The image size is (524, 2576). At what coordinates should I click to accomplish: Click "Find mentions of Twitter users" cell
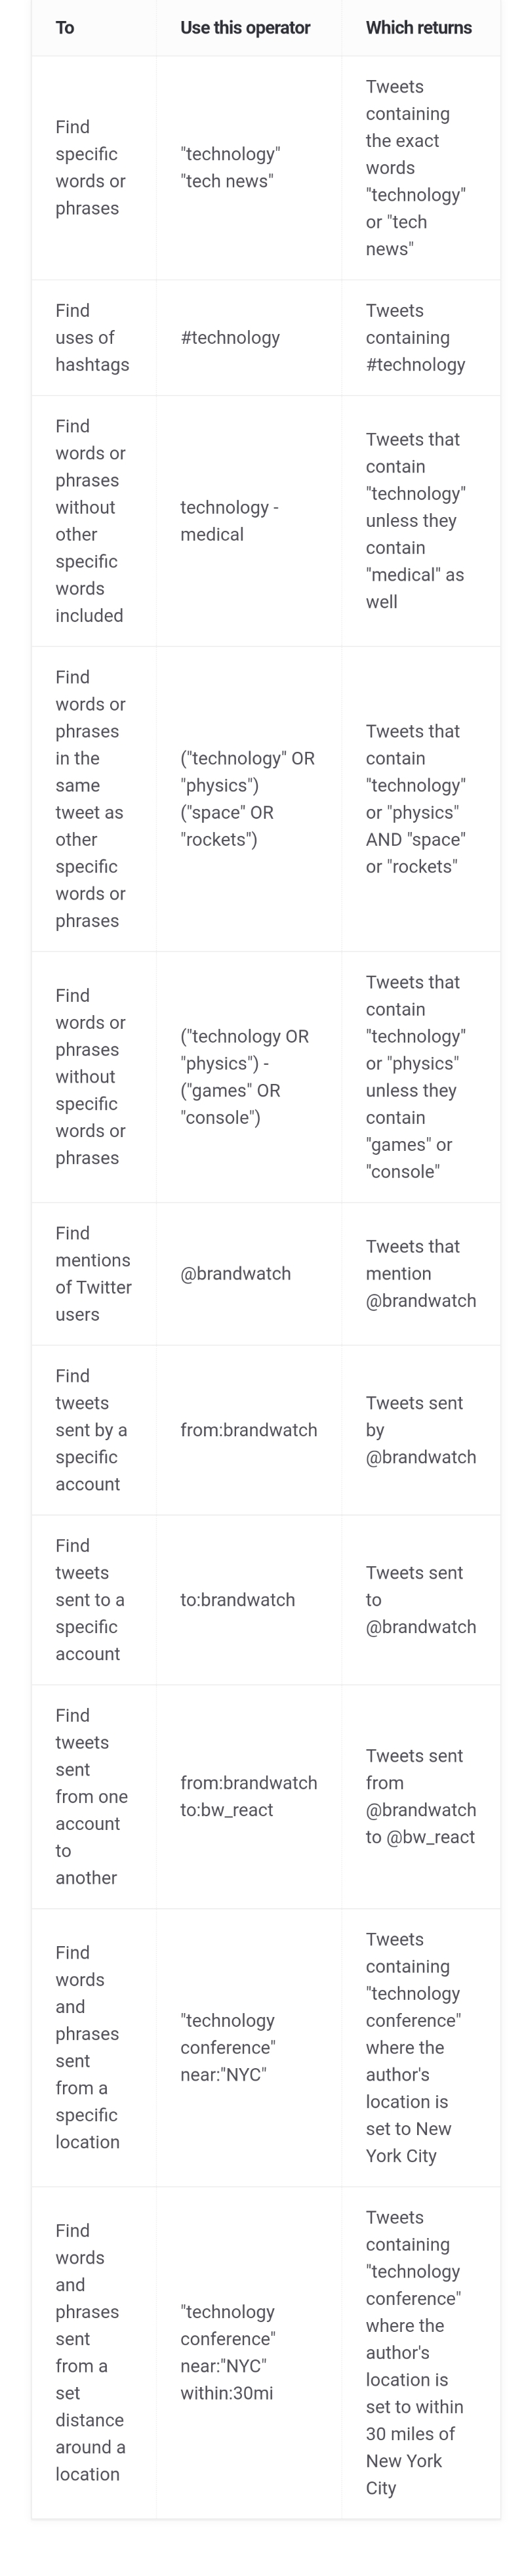click(93, 1274)
